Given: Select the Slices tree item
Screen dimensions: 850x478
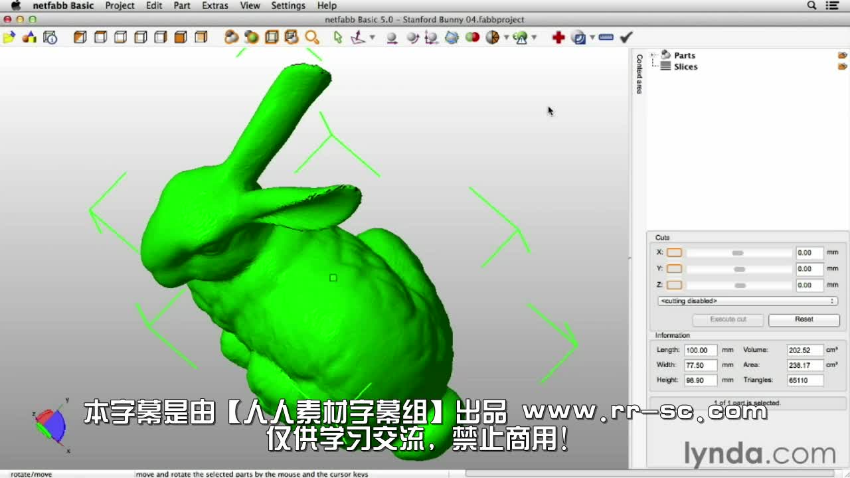Looking at the screenshot, I should (685, 66).
